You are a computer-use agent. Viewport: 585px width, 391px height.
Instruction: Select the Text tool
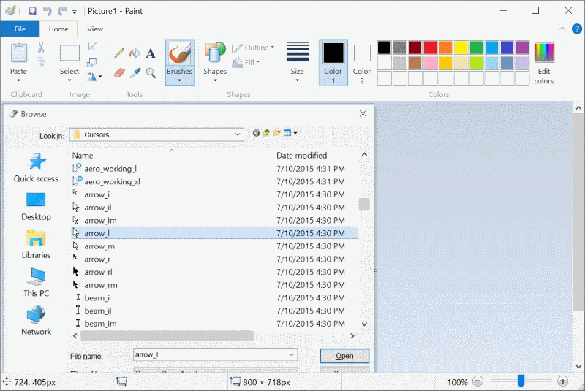coord(151,53)
